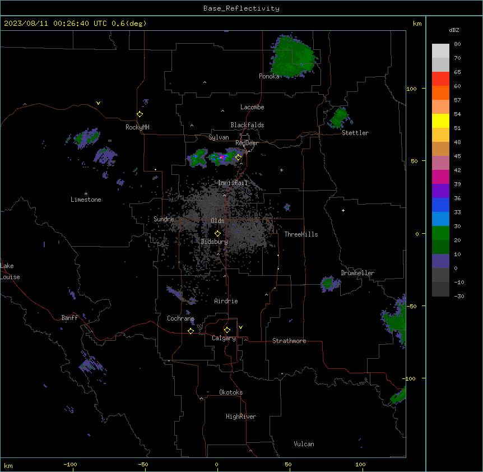
Task: Select the Banff town label
Action: coord(69,318)
